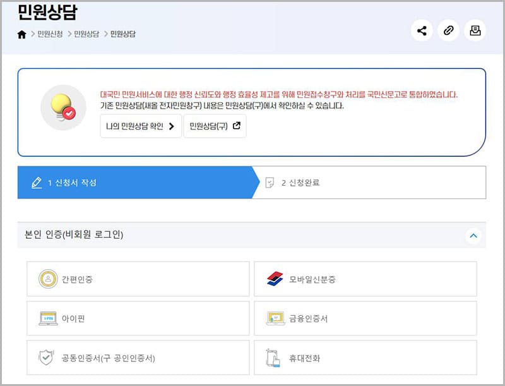Image resolution: width=505 pixels, height=386 pixels.
Task: Click the print page icon button
Action: pos(475,30)
